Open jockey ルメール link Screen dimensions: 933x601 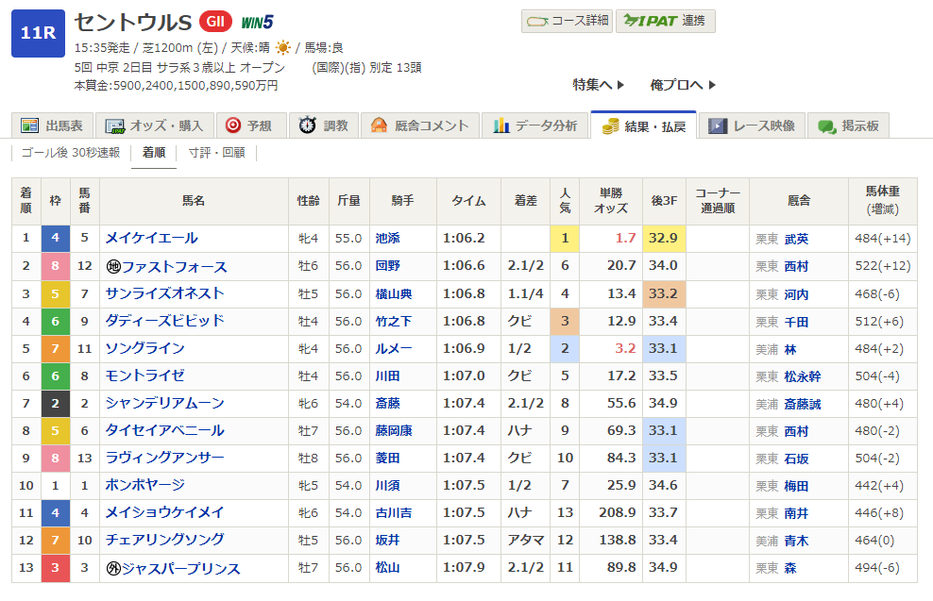click(x=393, y=349)
